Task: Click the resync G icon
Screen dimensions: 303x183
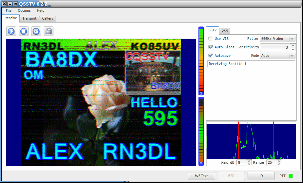Action: point(36,31)
